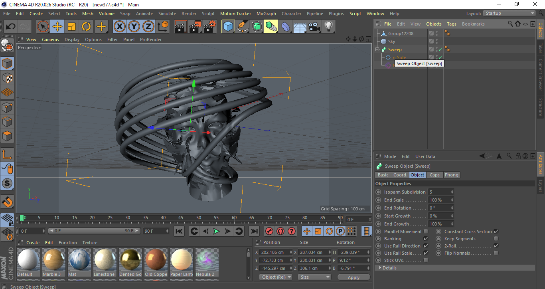Switch to Coord. tab
The image size is (545, 289).
[x=400, y=175]
